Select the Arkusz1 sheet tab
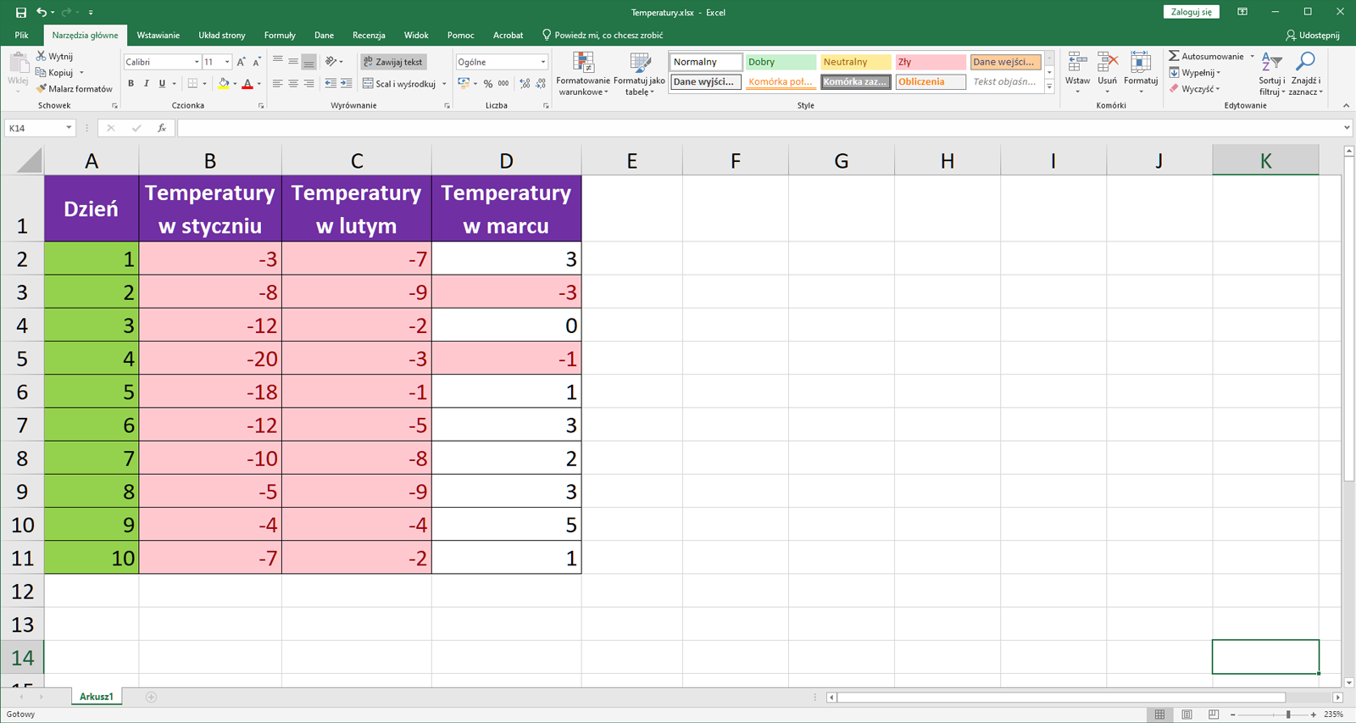The image size is (1356, 723). coord(97,697)
